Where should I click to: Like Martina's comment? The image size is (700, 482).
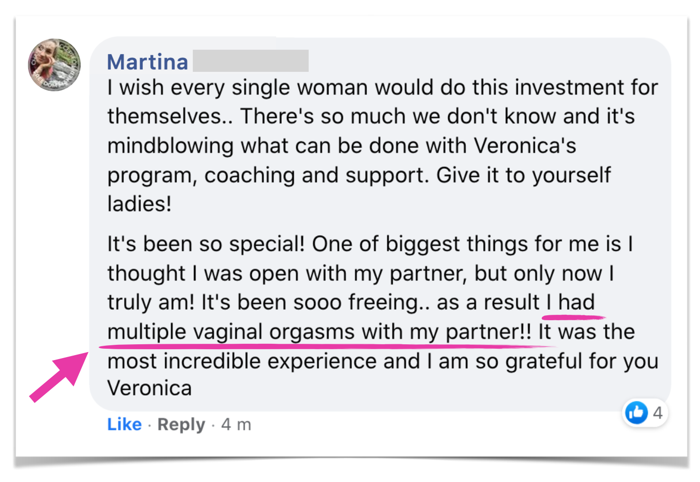point(124,424)
